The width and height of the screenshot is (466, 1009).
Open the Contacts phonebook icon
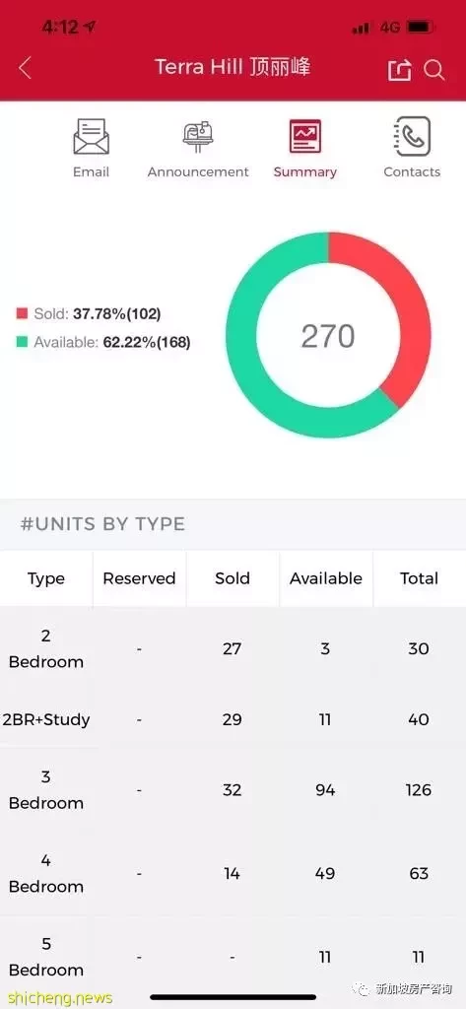412,136
